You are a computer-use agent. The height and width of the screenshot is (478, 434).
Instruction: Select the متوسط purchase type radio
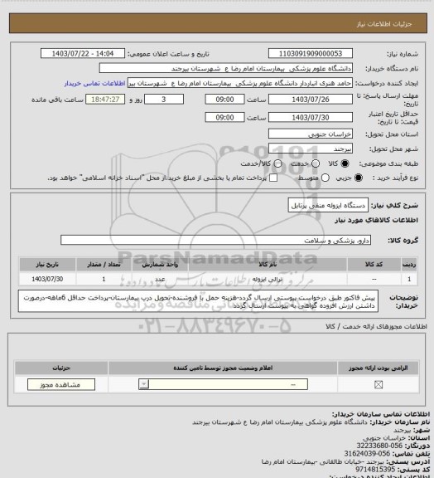(325, 178)
